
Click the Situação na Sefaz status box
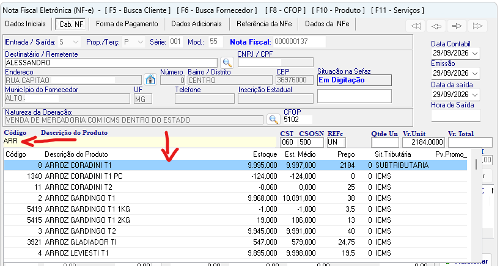pos(355,80)
